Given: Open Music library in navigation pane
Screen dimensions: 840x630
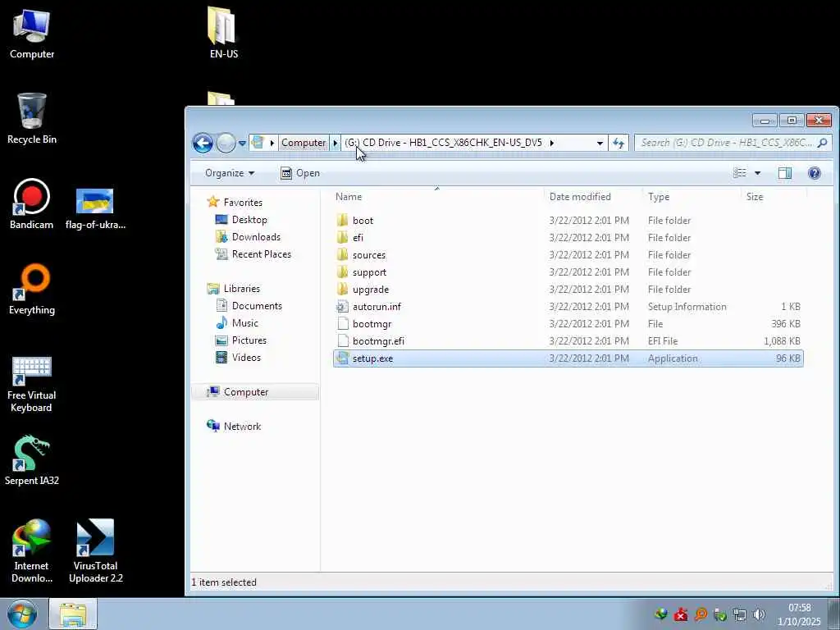Looking at the screenshot, I should 244,322.
